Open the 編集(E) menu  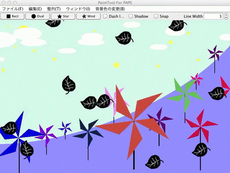(35, 9)
